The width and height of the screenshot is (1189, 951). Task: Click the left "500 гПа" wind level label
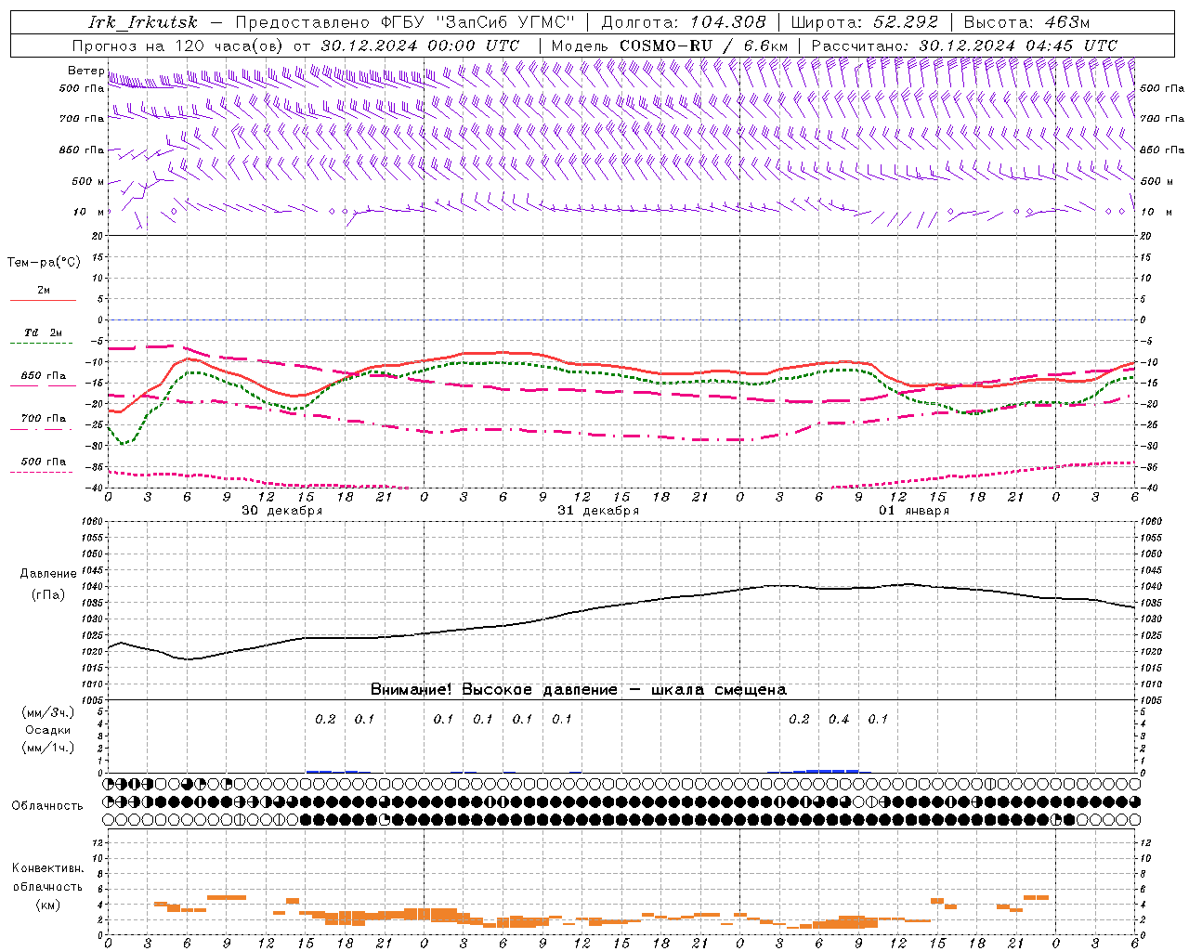click(82, 88)
